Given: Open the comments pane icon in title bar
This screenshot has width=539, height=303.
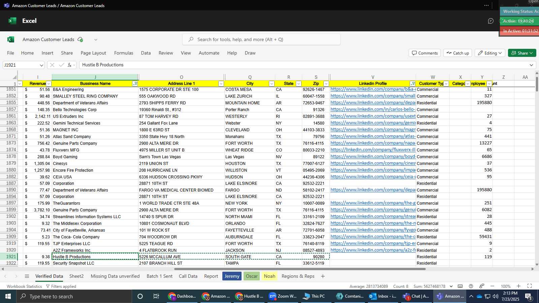Looking at the screenshot, I should click(x=491, y=21).
